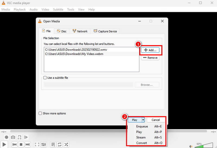Click the Browse... button
Image resolution: width=217 pixels, height=148 pixels.
pyautogui.click(x=147, y=85)
